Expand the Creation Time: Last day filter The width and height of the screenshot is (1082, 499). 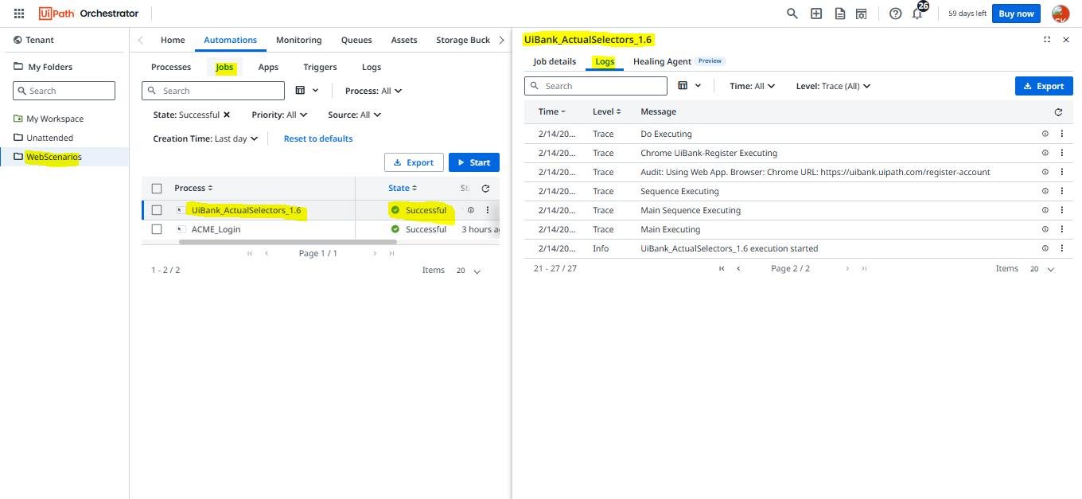[204, 138]
